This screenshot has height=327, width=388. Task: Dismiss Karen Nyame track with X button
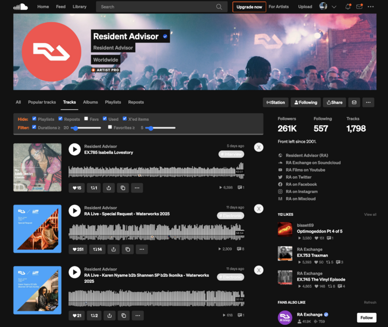[x=259, y=270]
